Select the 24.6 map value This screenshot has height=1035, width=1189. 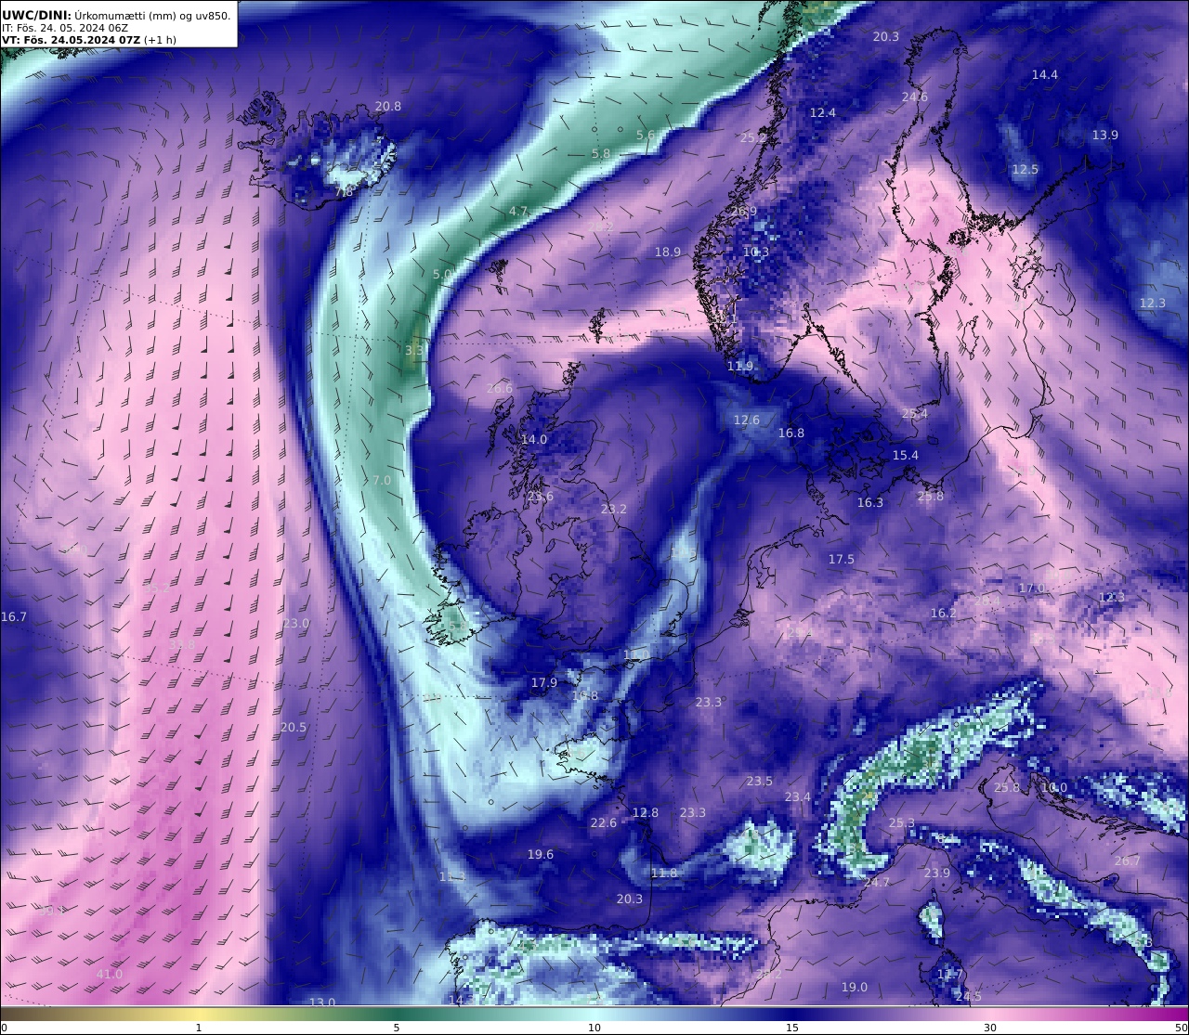[x=915, y=97]
